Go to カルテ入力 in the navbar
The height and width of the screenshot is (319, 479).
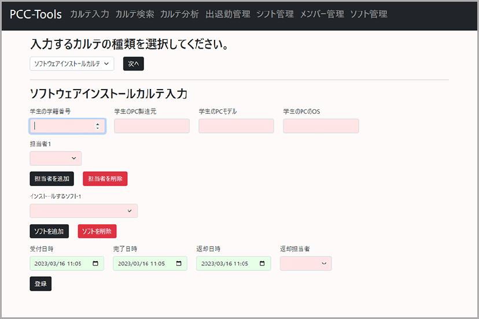click(x=90, y=14)
